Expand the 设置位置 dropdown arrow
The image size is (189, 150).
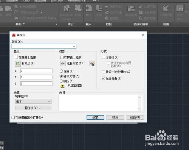pos(166,18)
